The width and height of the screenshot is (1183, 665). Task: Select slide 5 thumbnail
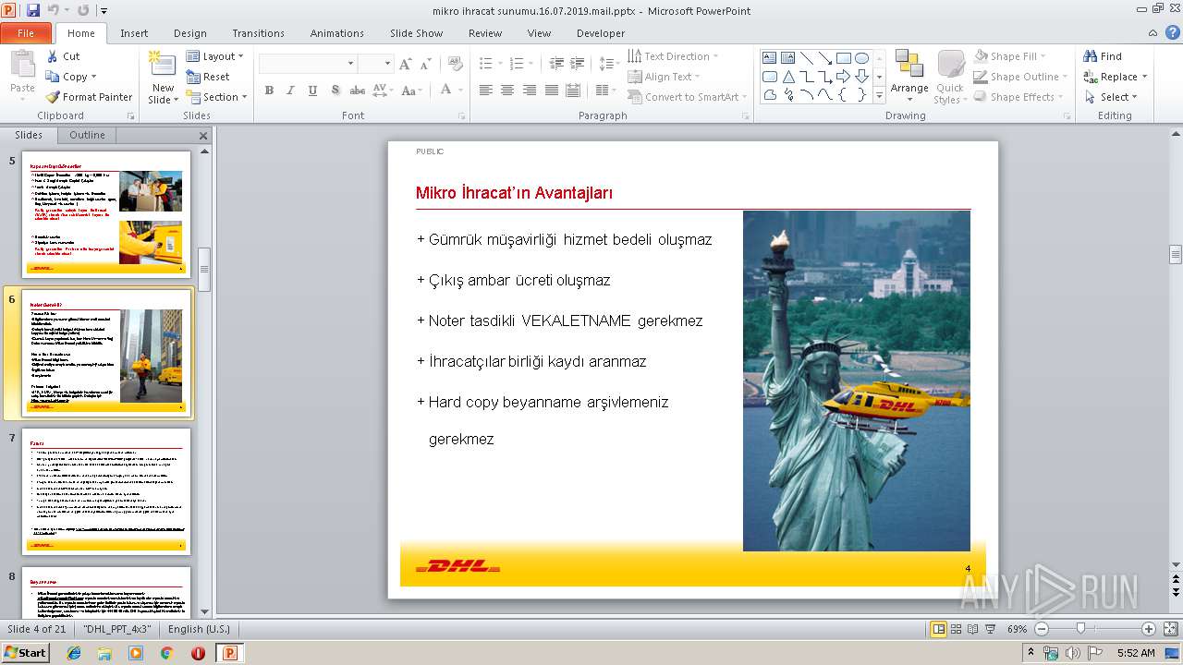pos(106,214)
